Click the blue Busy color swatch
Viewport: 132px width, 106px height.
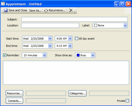[x=78, y=55]
